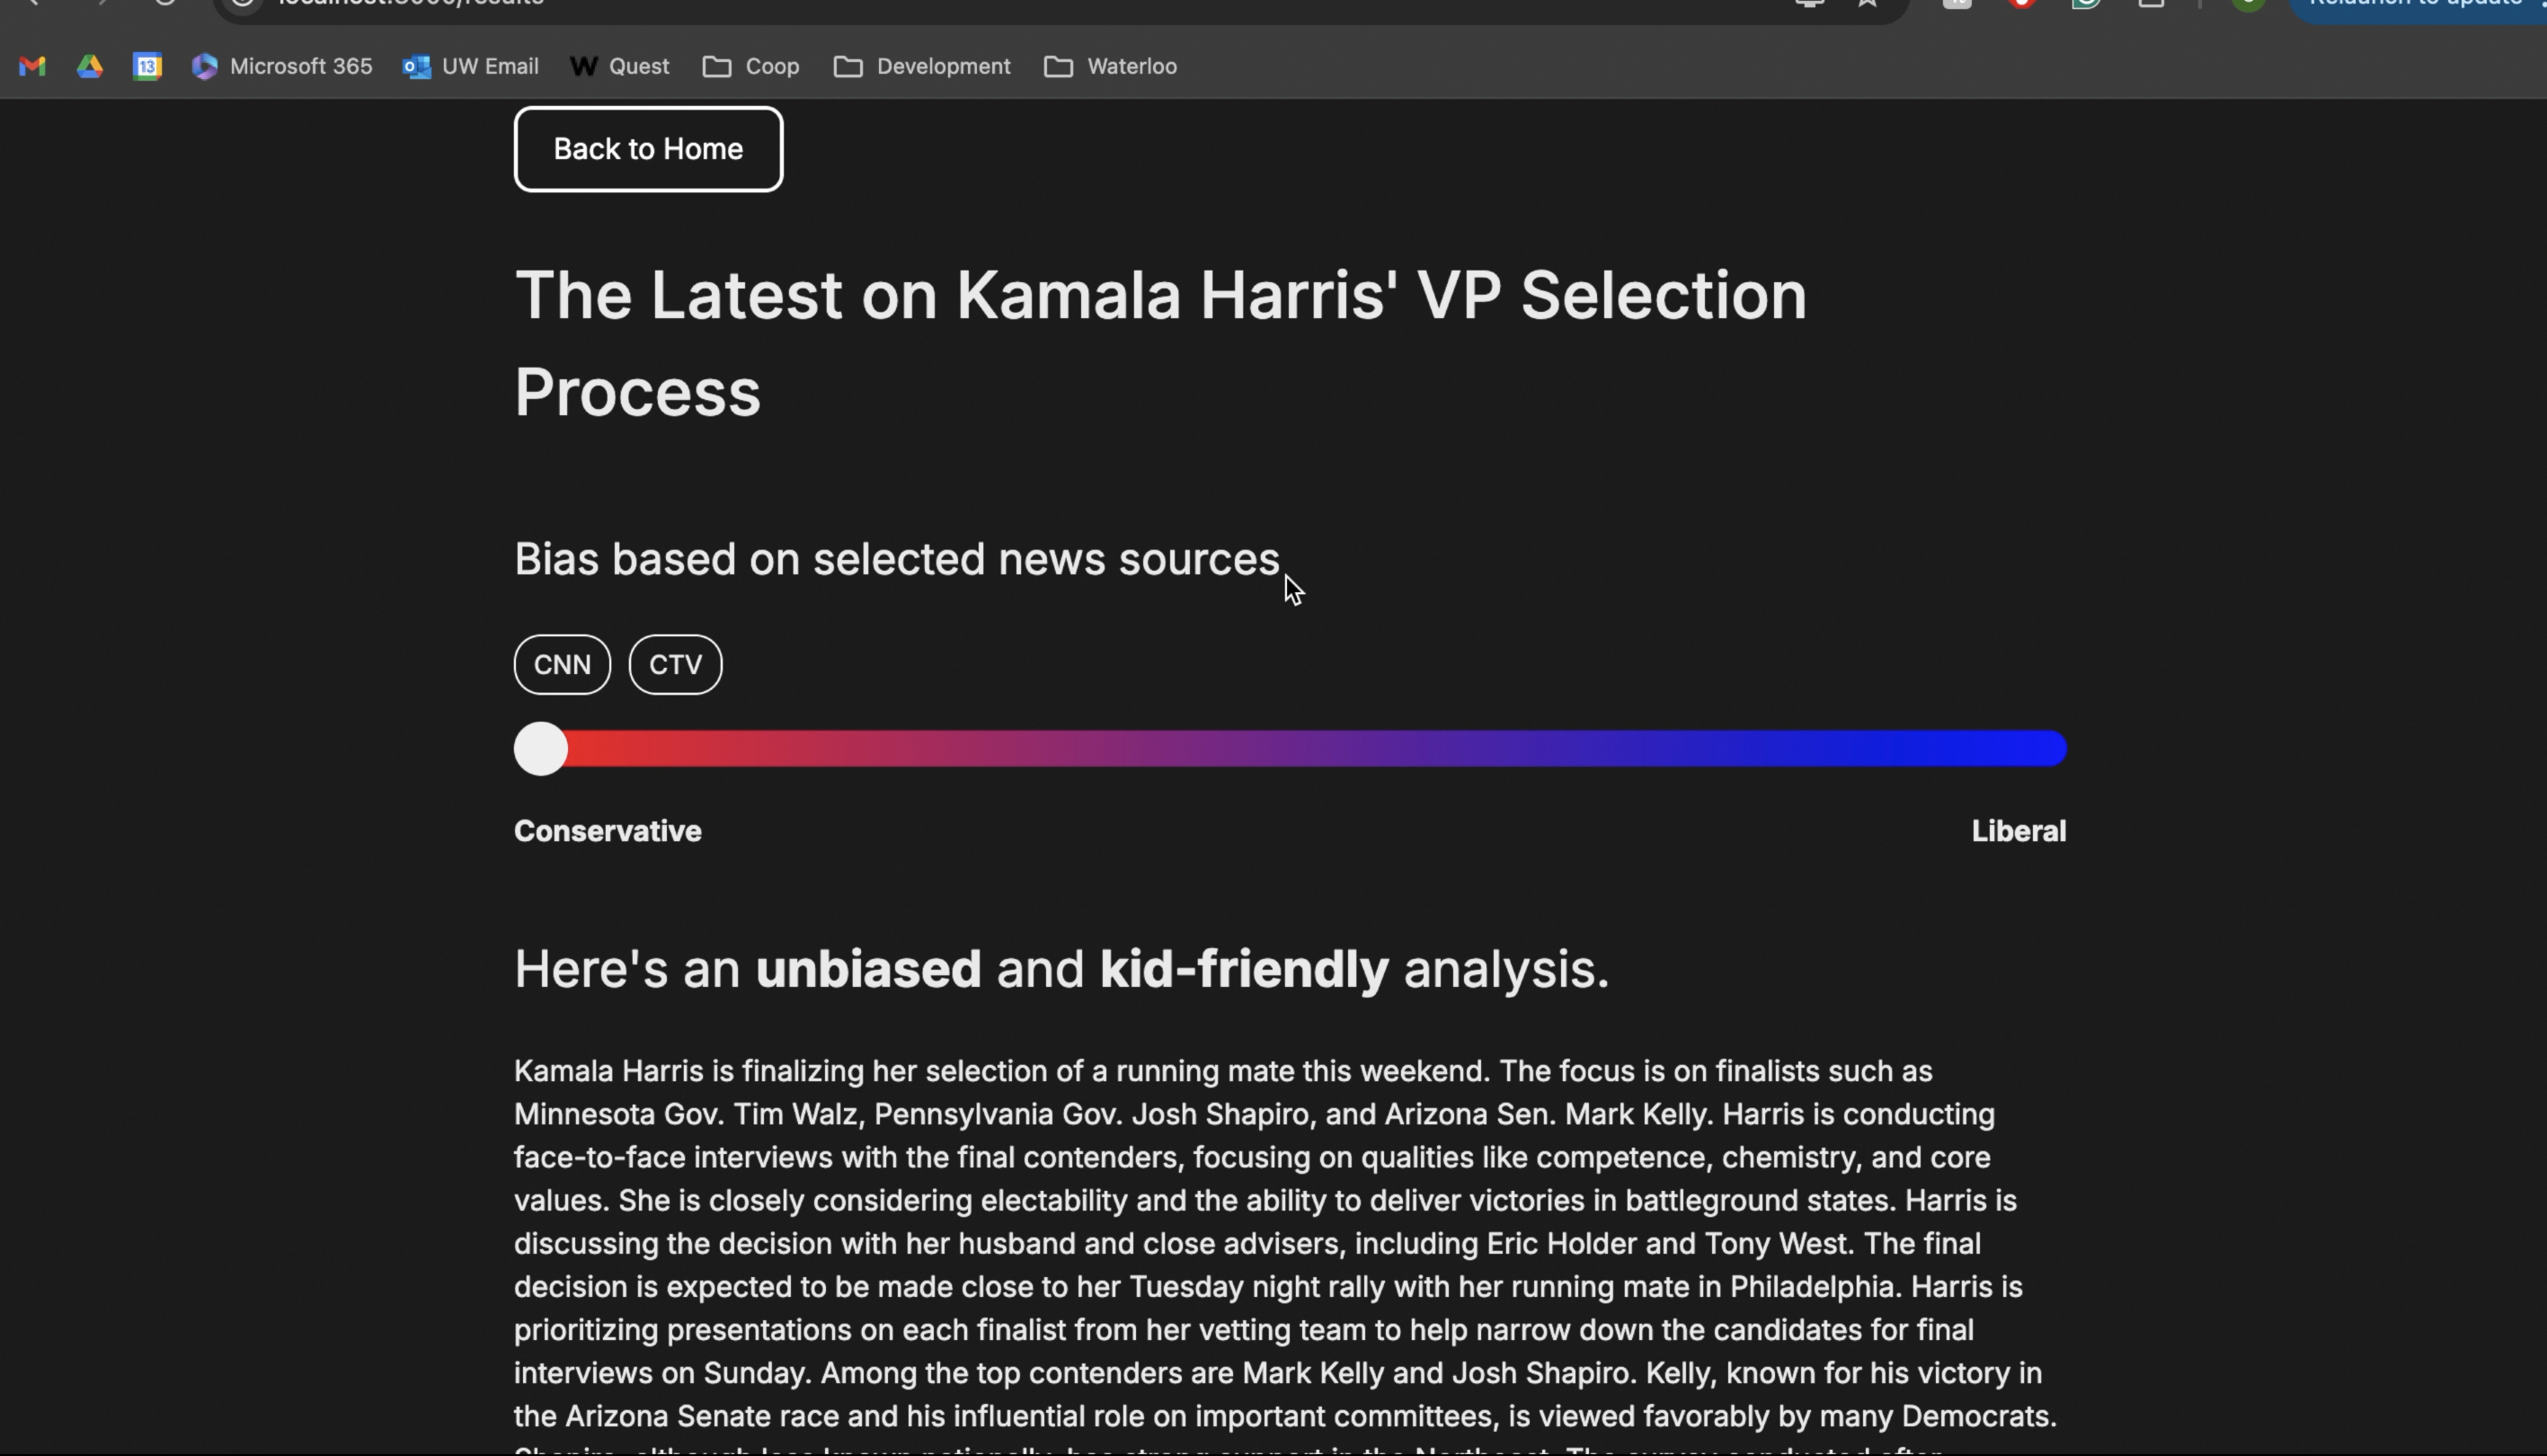Open the Gmail bookmark icon
2547x1456 pixels.
pos(32,66)
